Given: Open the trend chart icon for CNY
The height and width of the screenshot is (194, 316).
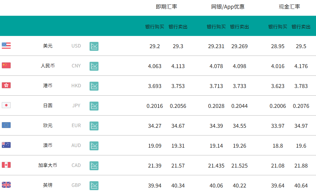Looking at the screenshot, I should (94, 66).
